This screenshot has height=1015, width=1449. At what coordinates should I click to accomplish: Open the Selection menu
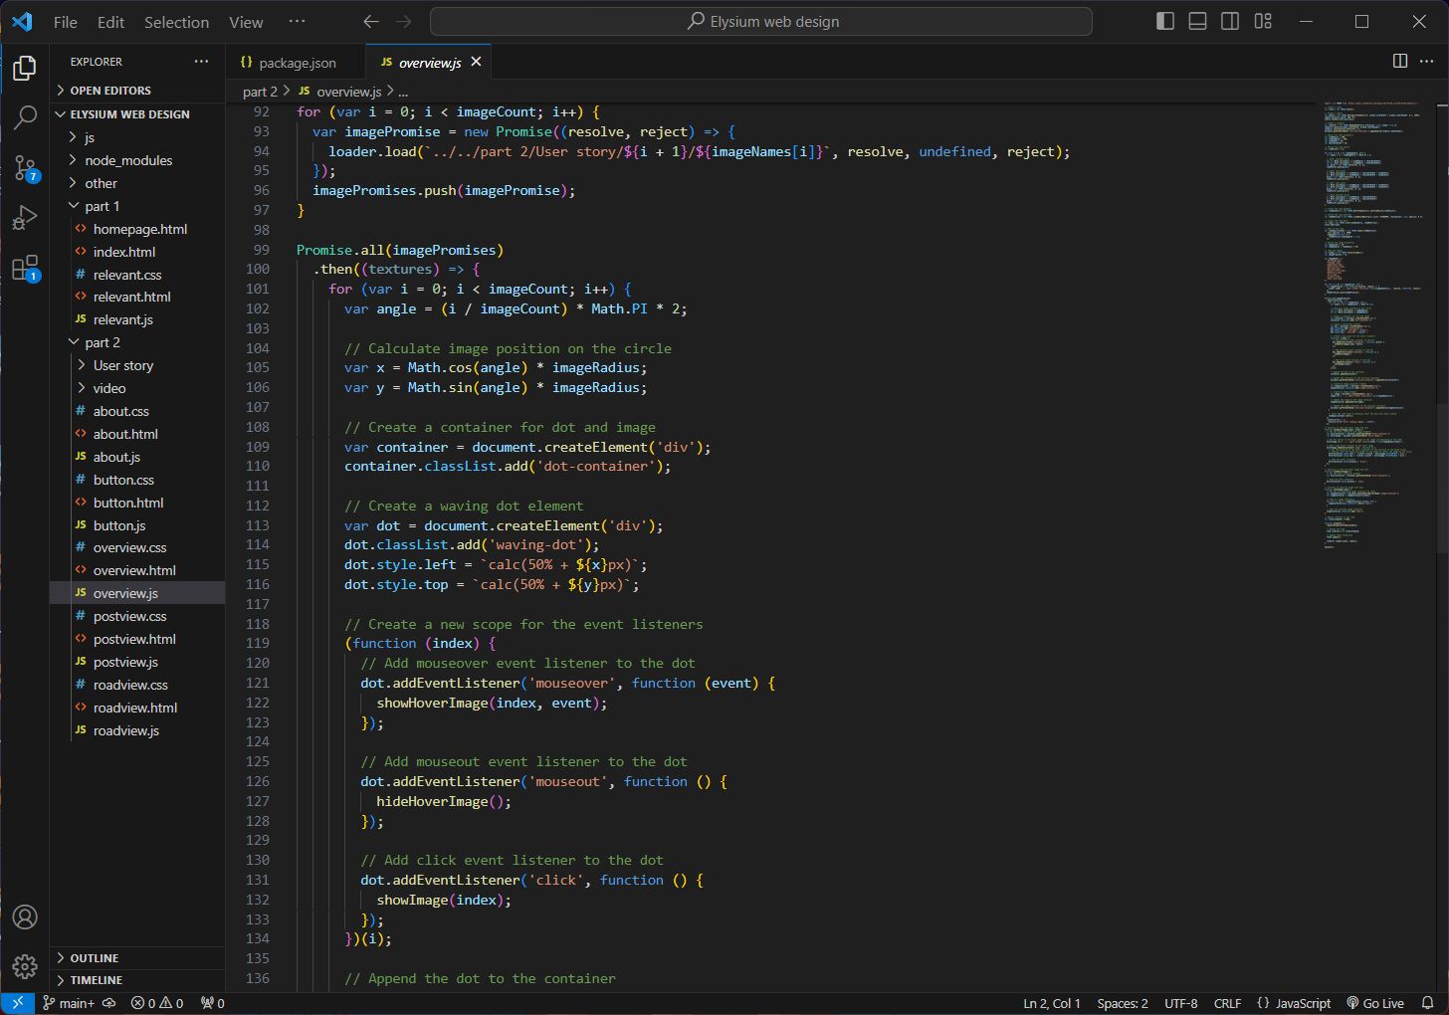click(176, 22)
